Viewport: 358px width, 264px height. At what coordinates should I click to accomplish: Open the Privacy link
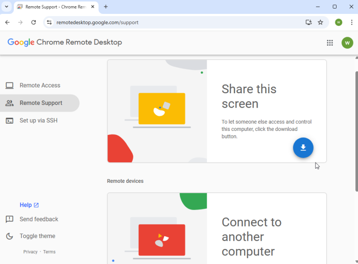(30, 252)
